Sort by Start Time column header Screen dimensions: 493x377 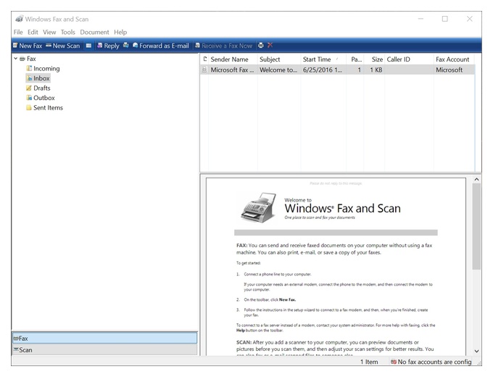pyautogui.click(x=323, y=59)
